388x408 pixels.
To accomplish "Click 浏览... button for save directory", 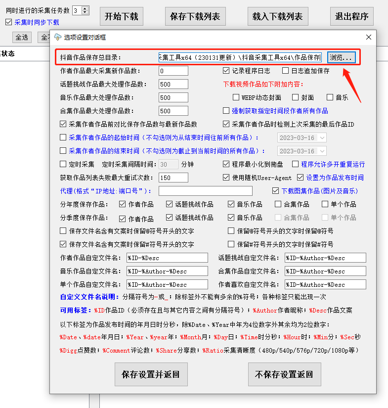I will click(341, 57).
